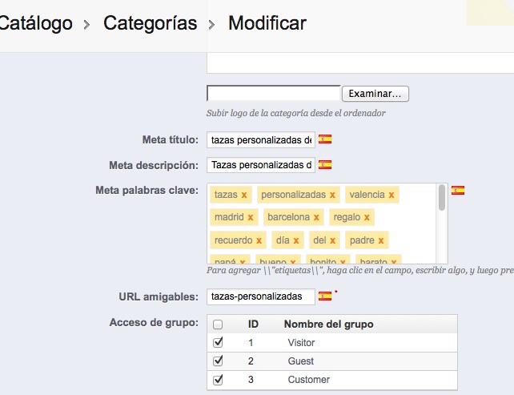Click Spanish flag beside Meta palabras clave

point(457,191)
